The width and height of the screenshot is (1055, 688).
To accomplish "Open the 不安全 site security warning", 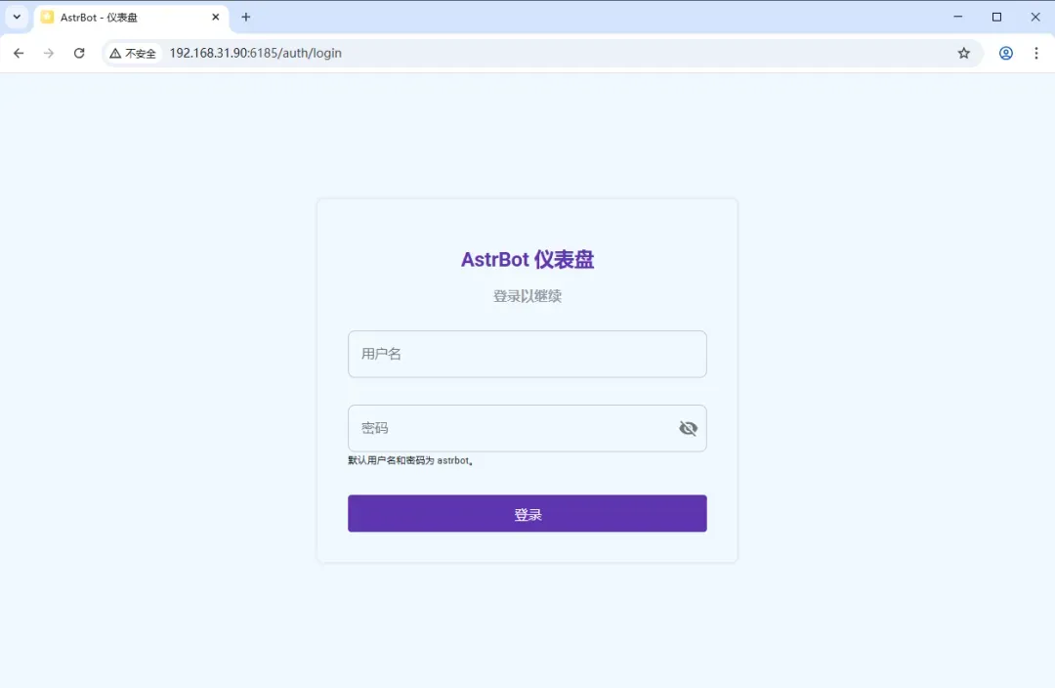I will pos(133,53).
